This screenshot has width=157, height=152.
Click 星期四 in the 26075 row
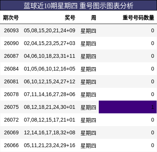[88, 107]
